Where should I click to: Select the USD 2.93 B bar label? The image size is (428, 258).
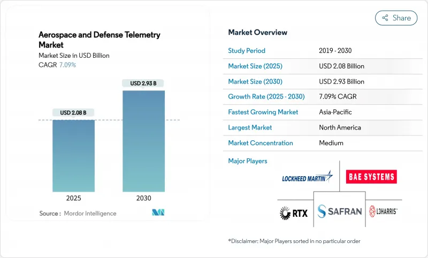143,83
